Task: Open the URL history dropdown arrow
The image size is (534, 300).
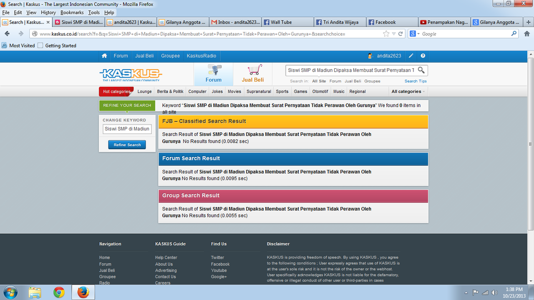Action: click(394, 34)
